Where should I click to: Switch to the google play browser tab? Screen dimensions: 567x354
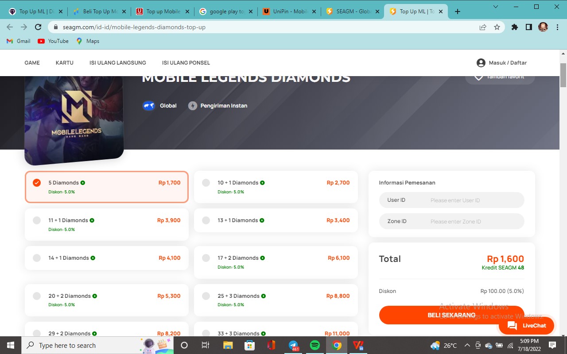(226, 12)
